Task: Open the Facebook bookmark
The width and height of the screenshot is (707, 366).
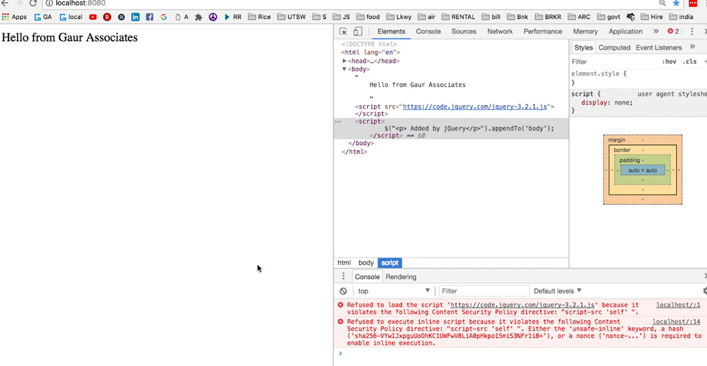Action: click(x=149, y=17)
